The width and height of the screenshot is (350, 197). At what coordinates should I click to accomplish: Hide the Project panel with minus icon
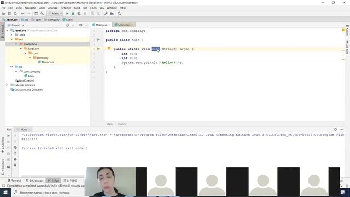[x=86, y=25]
